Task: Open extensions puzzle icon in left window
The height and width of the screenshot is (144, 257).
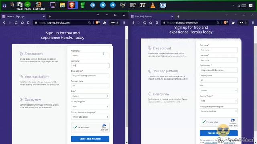Action: coord(104,22)
